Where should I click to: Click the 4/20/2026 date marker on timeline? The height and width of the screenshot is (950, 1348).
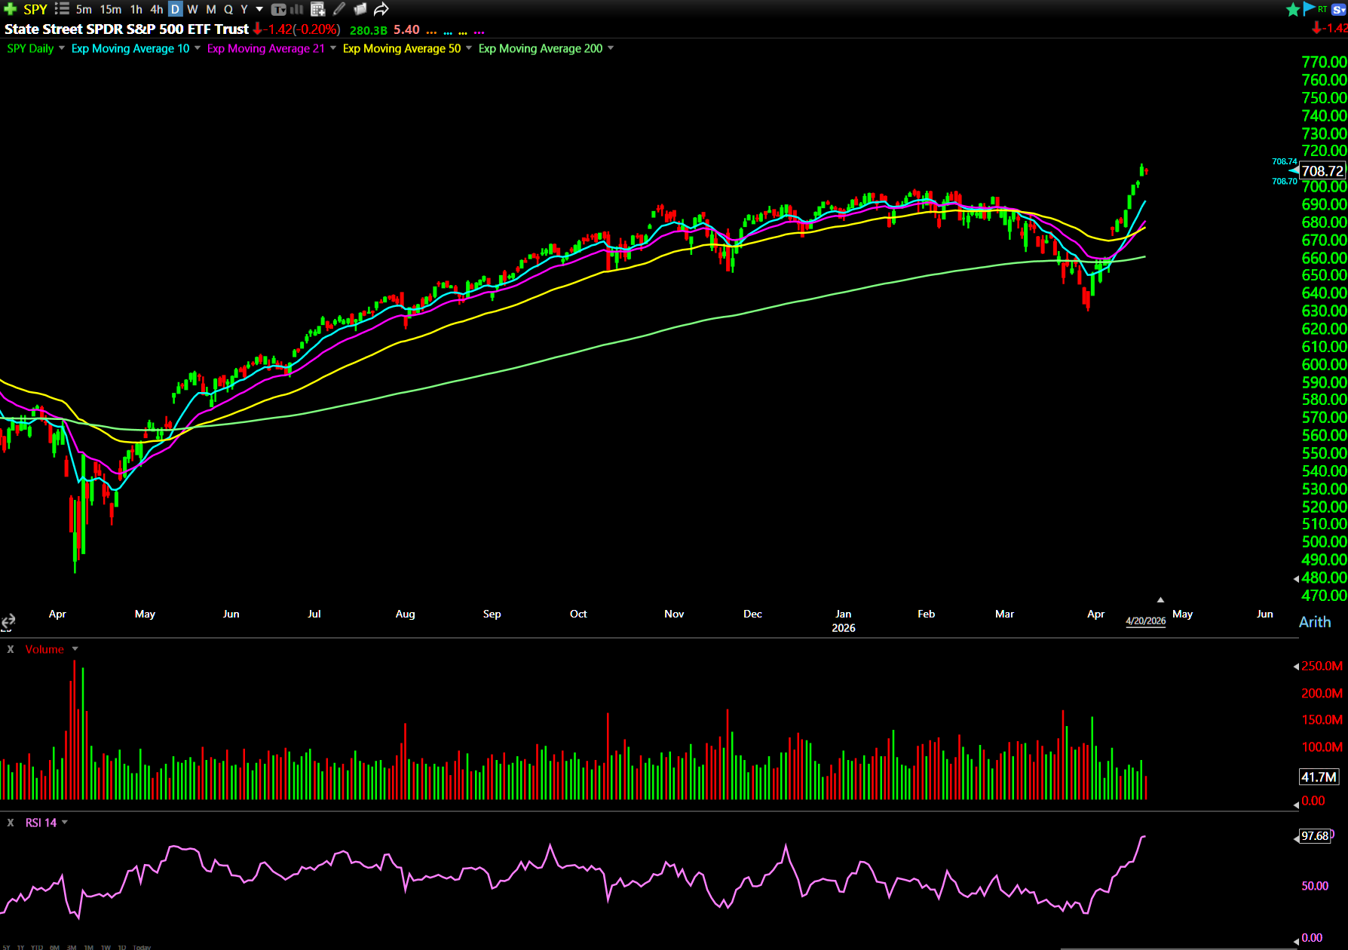coord(1145,621)
